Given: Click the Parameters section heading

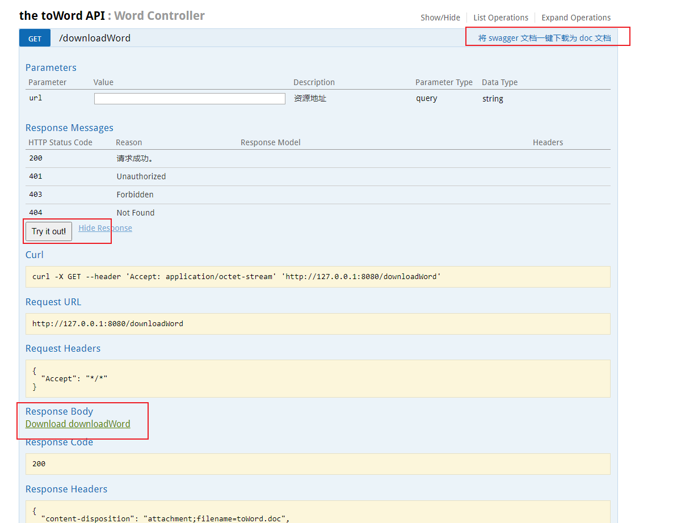Looking at the screenshot, I should [51, 68].
